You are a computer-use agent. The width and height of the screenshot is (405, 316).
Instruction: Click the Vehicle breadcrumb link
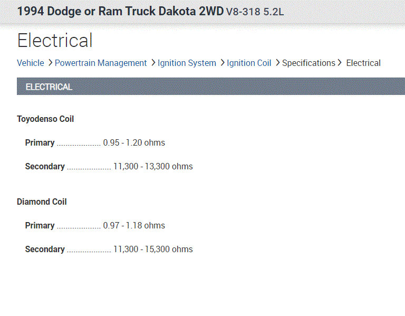[31, 63]
